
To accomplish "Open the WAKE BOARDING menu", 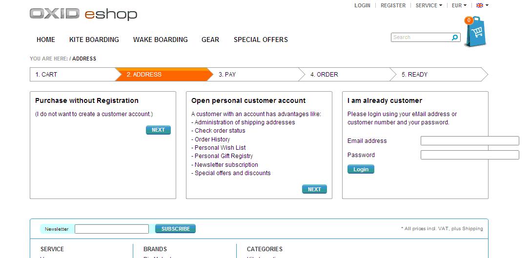I will pyautogui.click(x=160, y=40).
